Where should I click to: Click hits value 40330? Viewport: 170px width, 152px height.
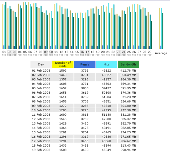point(106,137)
